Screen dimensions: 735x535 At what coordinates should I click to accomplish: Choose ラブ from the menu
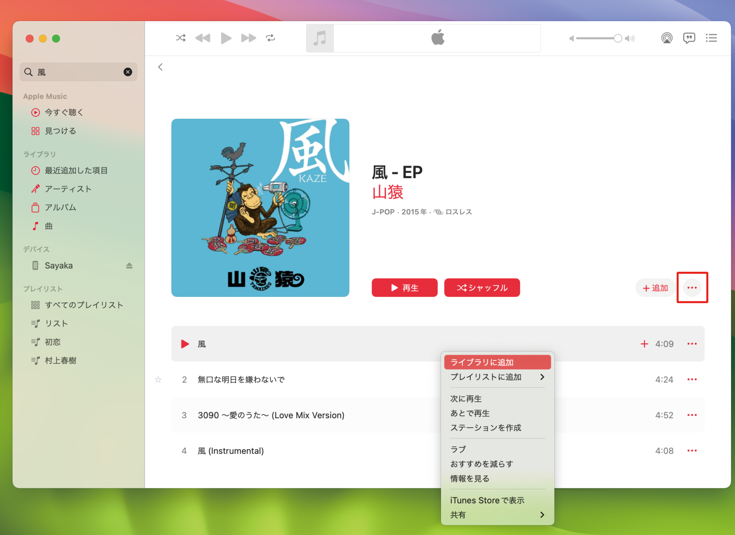(x=497, y=450)
